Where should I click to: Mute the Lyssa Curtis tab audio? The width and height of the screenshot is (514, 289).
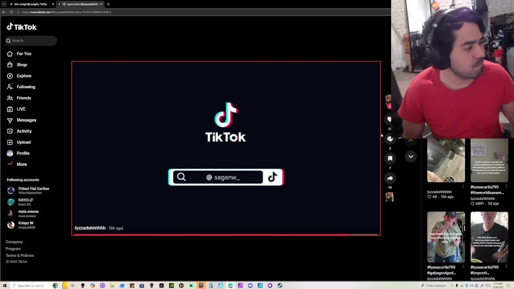64,4
